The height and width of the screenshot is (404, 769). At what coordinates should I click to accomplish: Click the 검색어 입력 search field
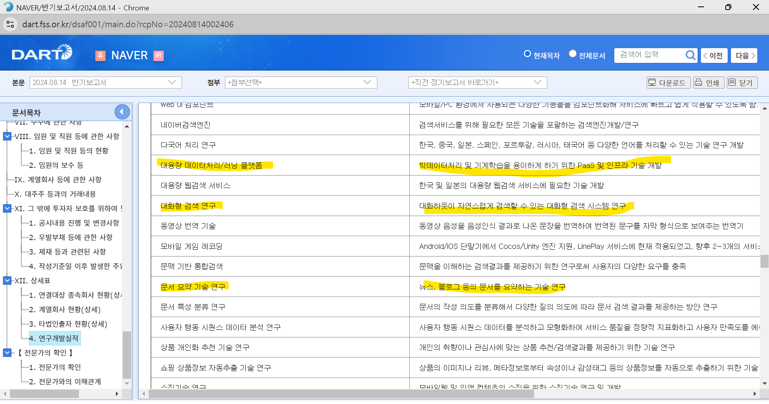pyautogui.click(x=650, y=55)
